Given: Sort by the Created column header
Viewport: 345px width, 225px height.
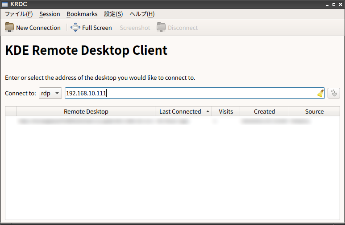Looking at the screenshot, I should pyautogui.click(x=265, y=111).
